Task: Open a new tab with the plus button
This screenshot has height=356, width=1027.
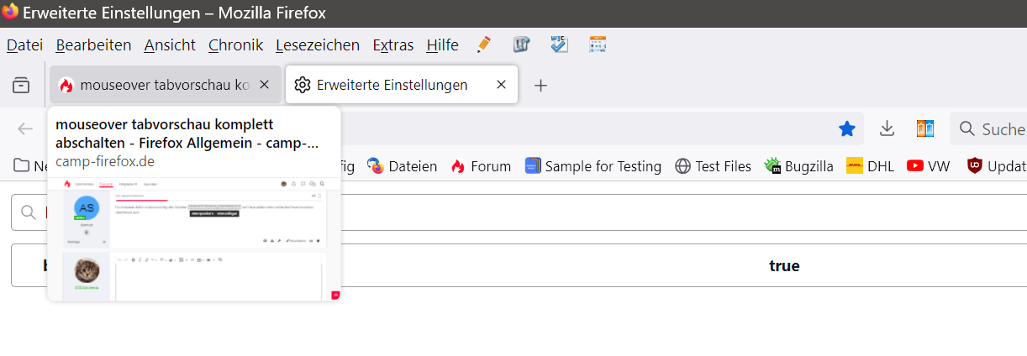Action: tap(541, 85)
